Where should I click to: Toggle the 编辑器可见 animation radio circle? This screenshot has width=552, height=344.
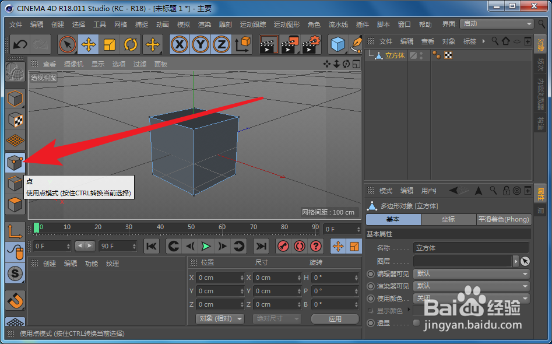(370, 273)
